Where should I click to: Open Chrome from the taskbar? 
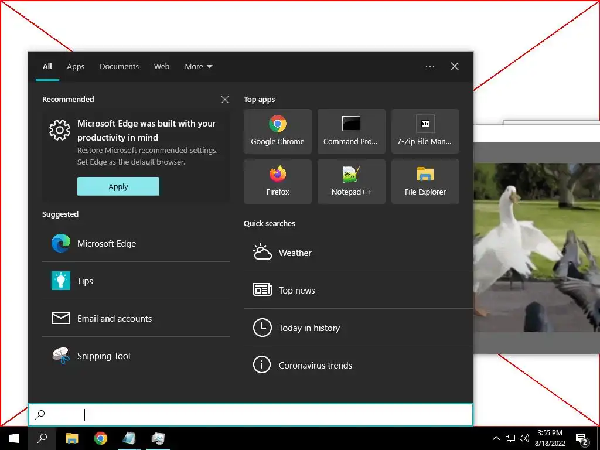(x=101, y=438)
